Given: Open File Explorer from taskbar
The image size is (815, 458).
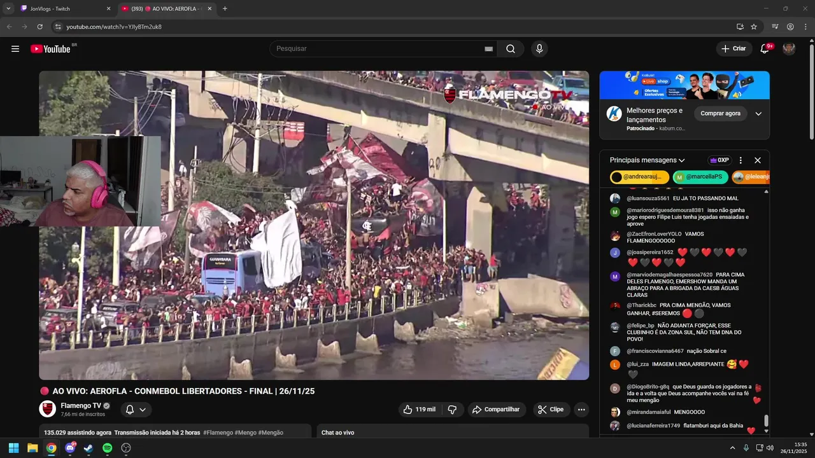Looking at the screenshot, I should (32, 448).
